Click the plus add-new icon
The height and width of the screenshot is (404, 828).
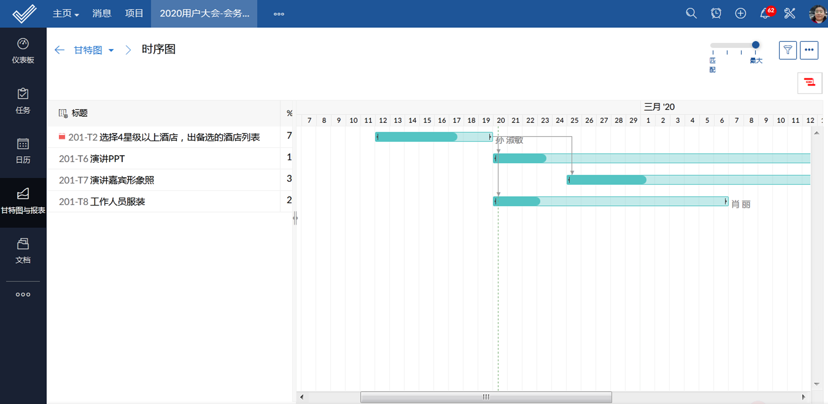tap(740, 13)
